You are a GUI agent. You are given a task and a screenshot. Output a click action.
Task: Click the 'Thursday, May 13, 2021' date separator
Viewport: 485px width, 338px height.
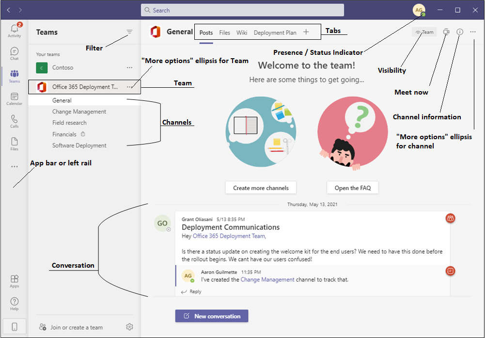click(313, 204)
